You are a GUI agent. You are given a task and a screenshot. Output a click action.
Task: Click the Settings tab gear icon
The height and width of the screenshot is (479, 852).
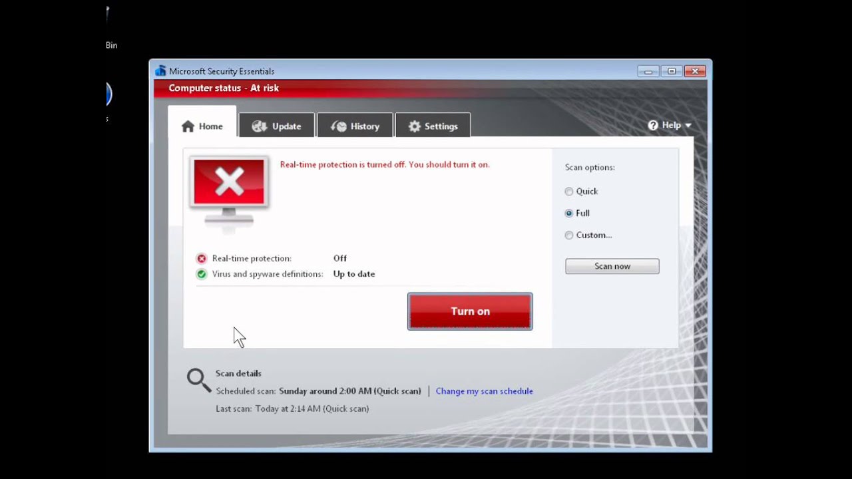tap(415, 126)
